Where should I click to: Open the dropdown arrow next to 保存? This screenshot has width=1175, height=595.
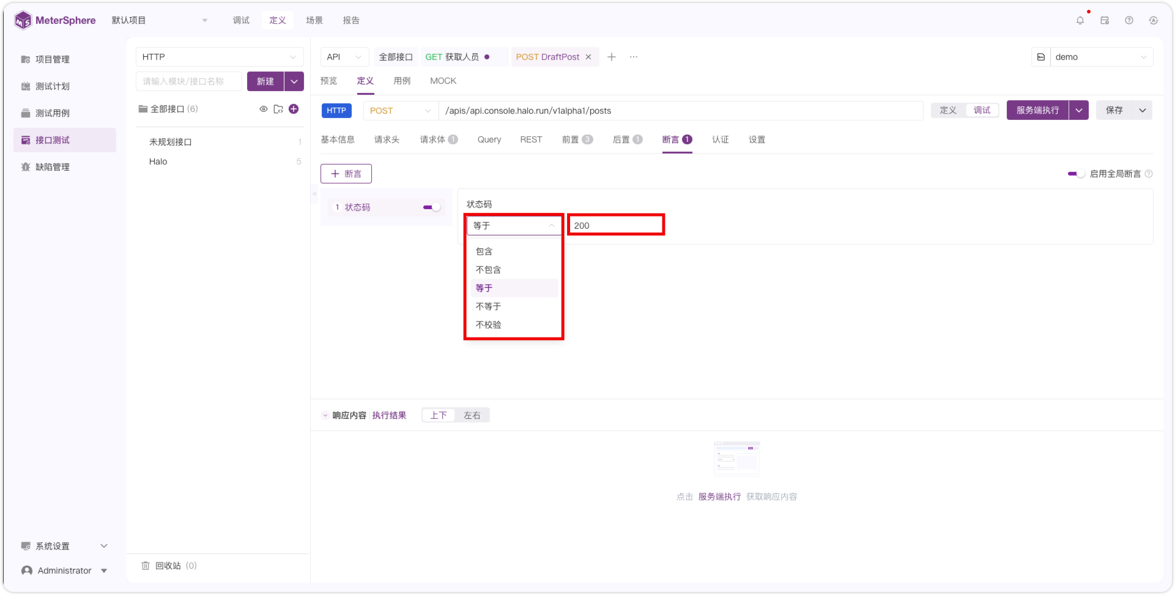pyautogui.click(x=1143, y=110)
